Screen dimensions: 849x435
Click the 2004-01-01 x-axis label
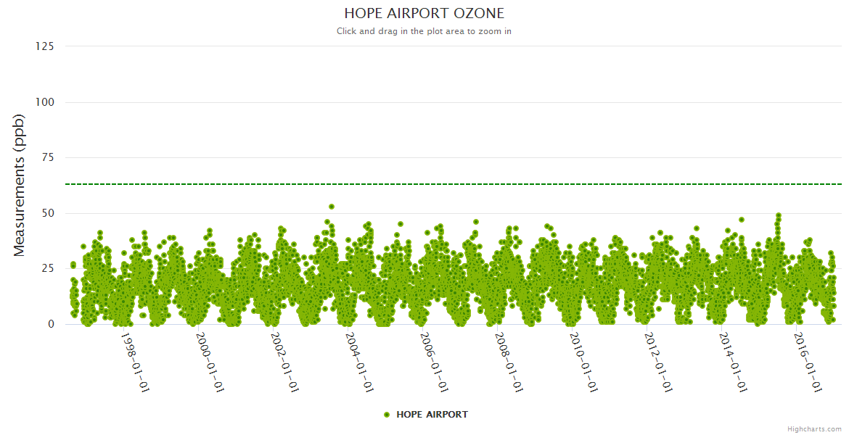pyautogui.click(x=359, y=362)
